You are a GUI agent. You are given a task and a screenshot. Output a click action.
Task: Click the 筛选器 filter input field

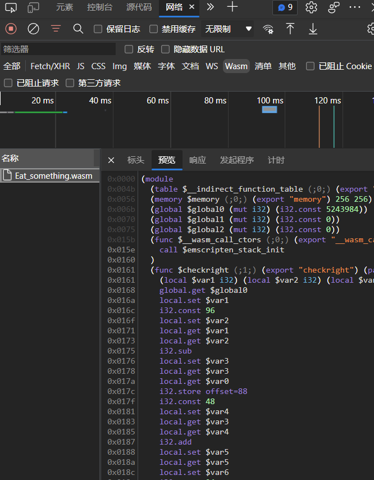[x=58, y=49]
